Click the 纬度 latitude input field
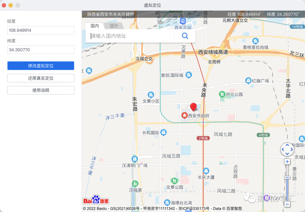305x212 pixels. (x=41, y=50)
